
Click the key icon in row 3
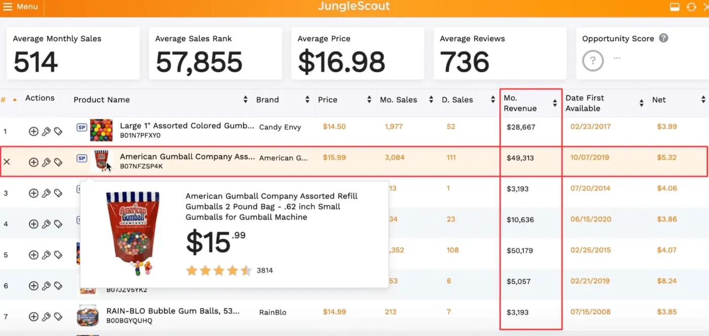(x=46, y=193)
